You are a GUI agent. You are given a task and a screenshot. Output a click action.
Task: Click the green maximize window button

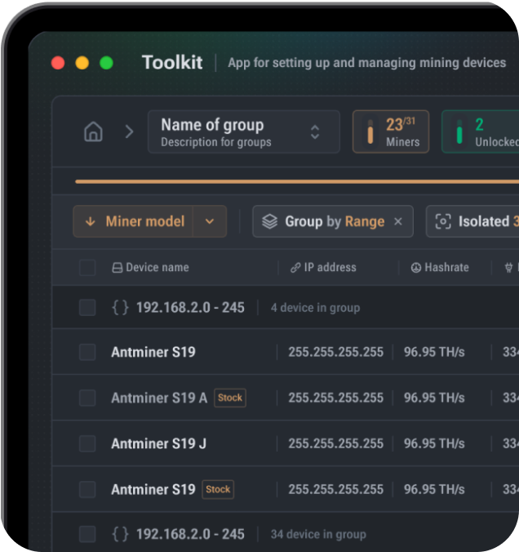106,63
